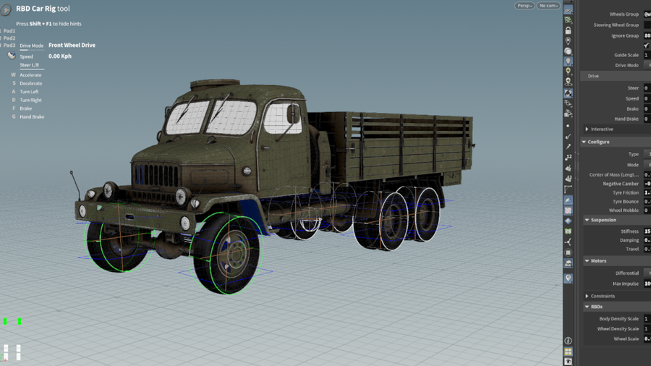Open the Type dropdown under Configure

click(647, 154)
